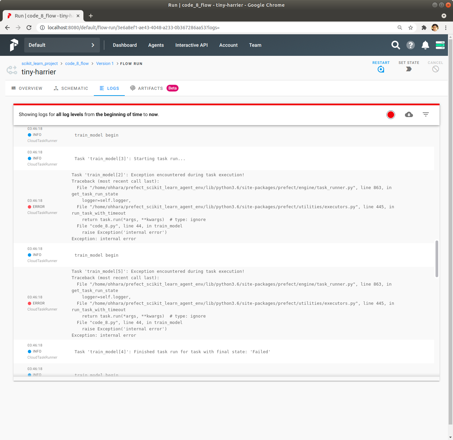
Task: Click the ERROR label on train_model[2] entry
Action: pyautogui.click(x=39, y=207)
